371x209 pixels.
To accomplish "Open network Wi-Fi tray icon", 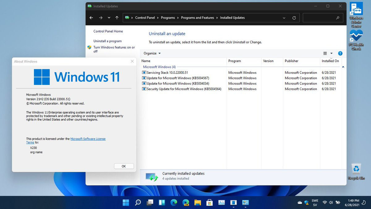I will coord(325,202).
